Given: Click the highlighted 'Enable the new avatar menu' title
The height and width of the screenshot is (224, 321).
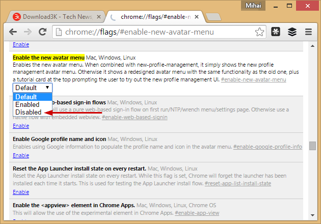Looking at the screenshot, I should pos(48,58).
